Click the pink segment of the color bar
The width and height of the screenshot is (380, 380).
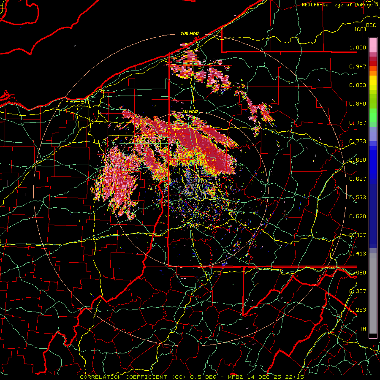click(373, 45)
